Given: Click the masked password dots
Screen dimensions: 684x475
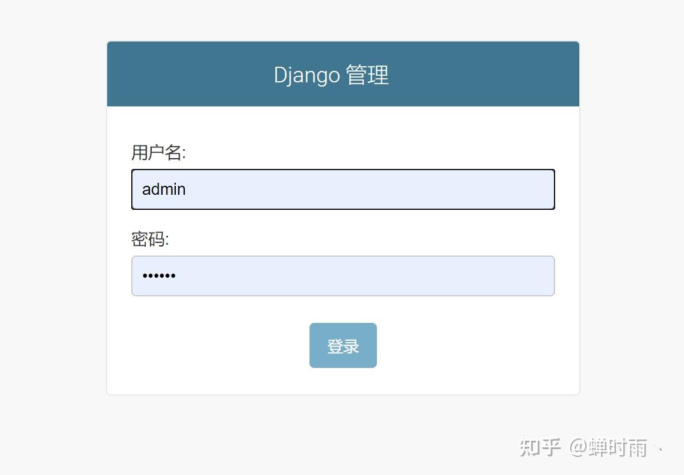Looking at the screenshot, I should (x=158, y=276).
